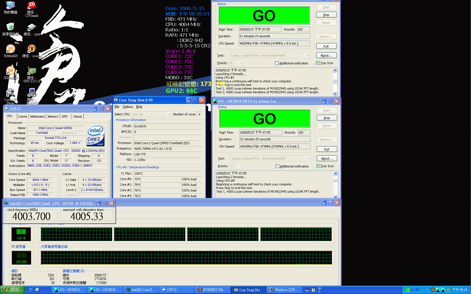
Task: Click scroll-up arrow of upper ORTHOS log
Action: pyautogui.click(x=335, y=71)
